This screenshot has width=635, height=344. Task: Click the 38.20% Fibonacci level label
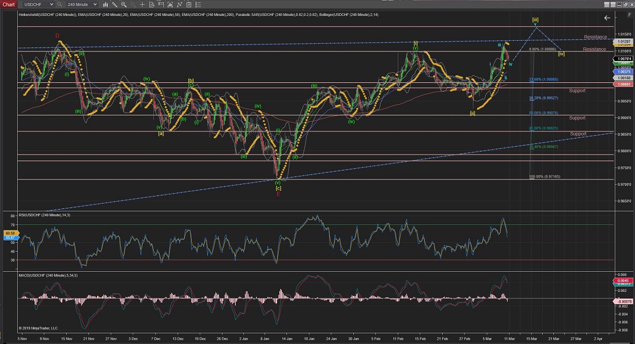pos(543,98)
